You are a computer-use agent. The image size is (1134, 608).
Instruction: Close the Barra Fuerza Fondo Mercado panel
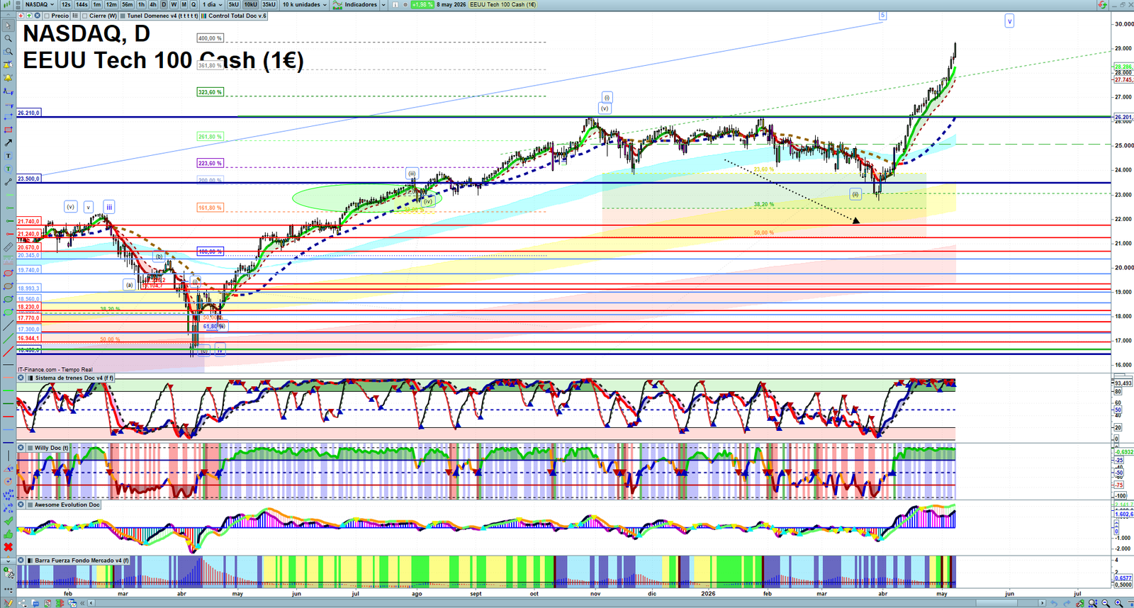[21, 561]
